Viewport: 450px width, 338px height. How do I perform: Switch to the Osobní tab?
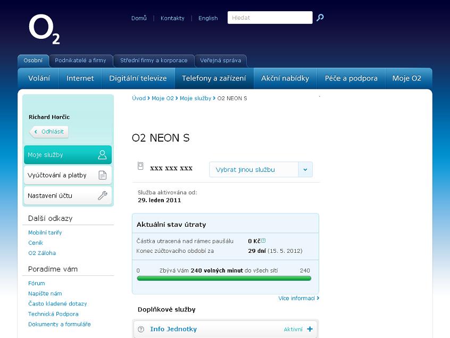tap(33, 61)
